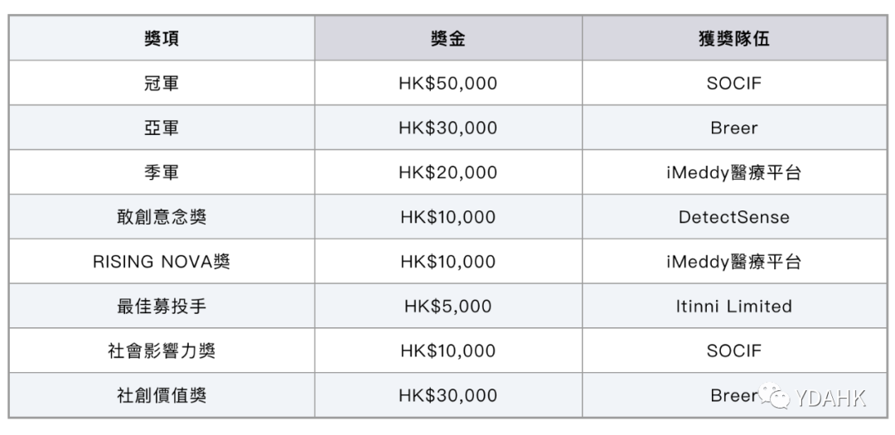Click the Itinni Limited team name

click(x=733, y=307)
